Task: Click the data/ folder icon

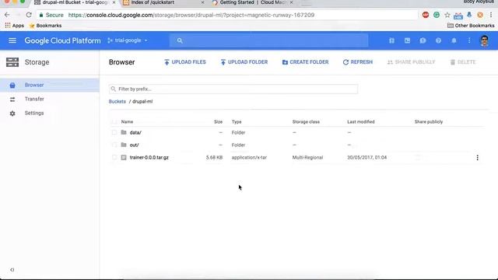Action: point(124,132)
